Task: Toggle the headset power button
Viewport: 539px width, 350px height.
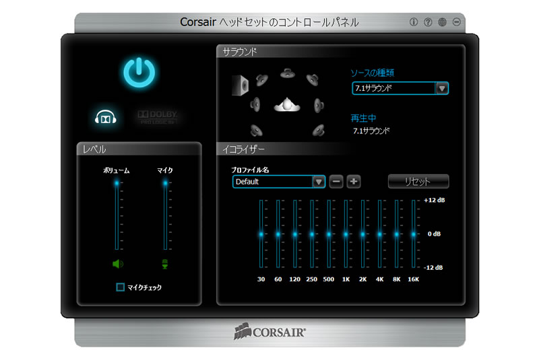Action: (x=139, y=72)
